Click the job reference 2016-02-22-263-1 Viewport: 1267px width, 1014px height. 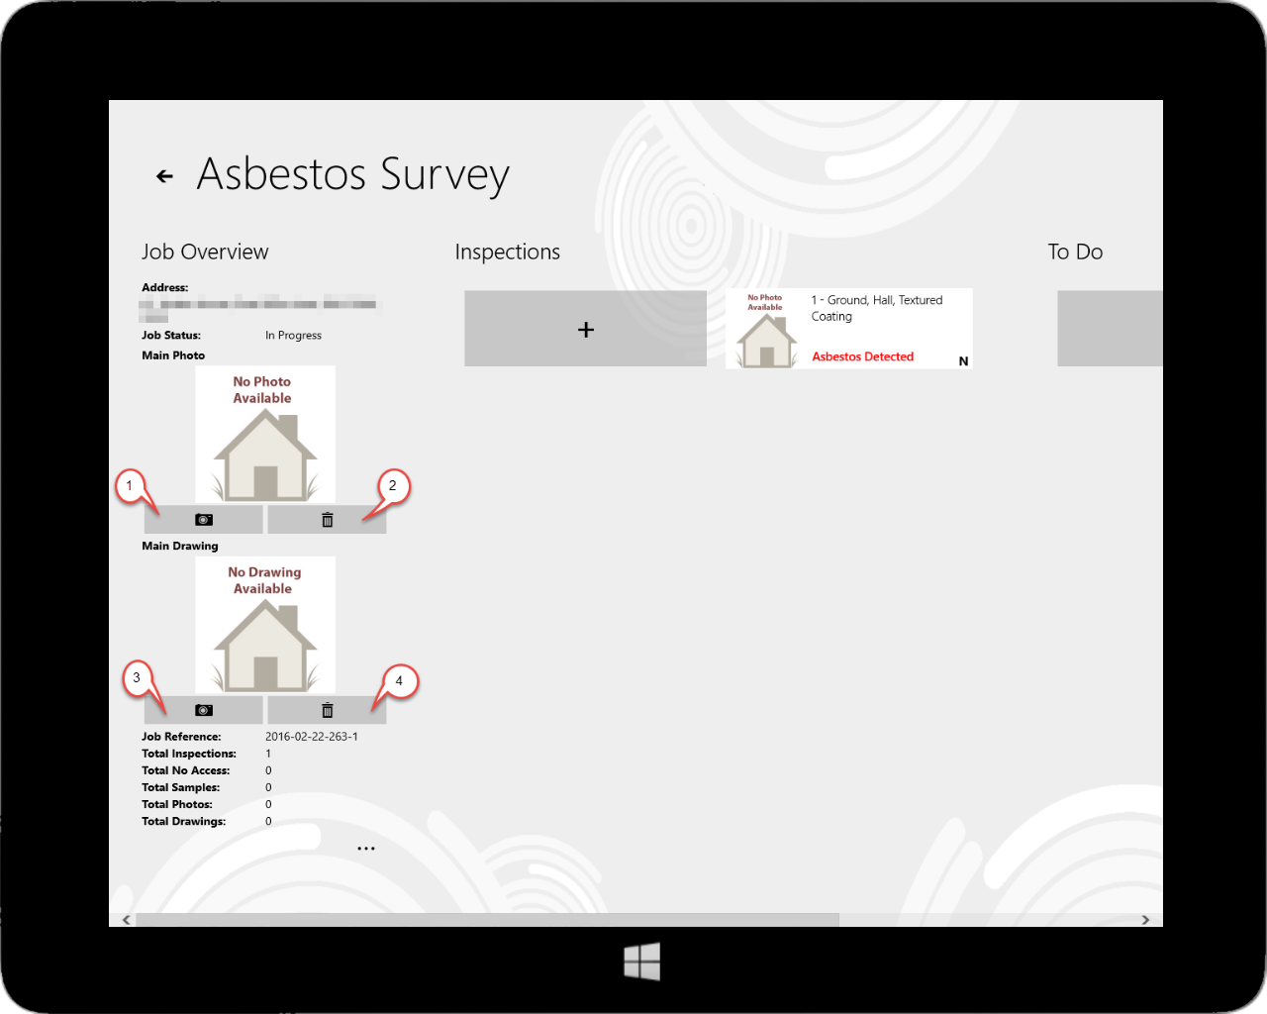click(x=312, y=737)
